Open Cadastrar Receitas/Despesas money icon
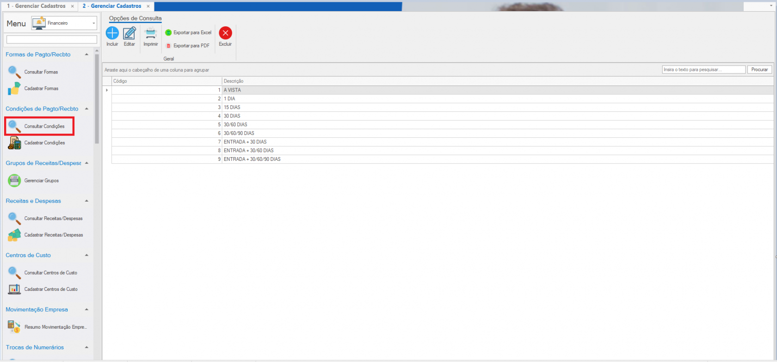The width and height of the screenshot is (777, 362). (x=14, y=235)
